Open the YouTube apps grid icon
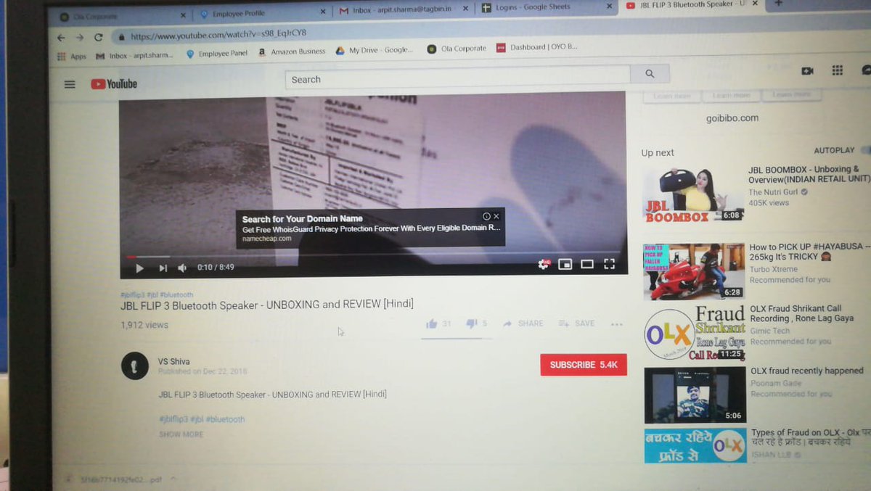Screen dimensions: 871x491 click(x=837, y=70)
